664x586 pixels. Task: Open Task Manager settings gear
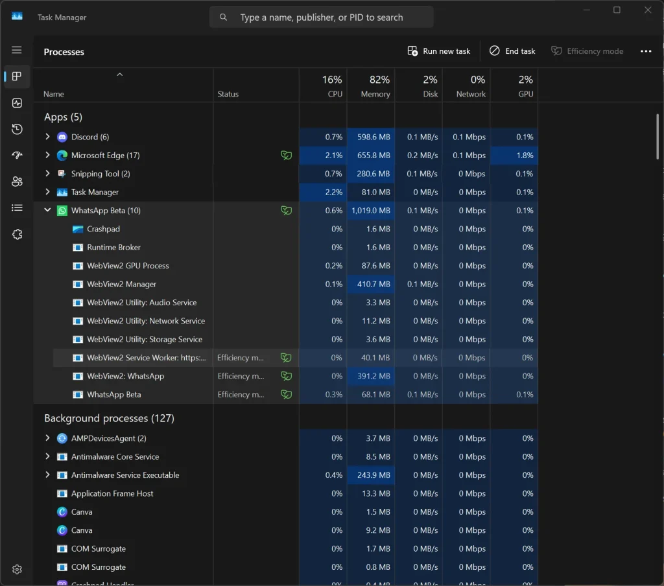(x=17, y=570)
